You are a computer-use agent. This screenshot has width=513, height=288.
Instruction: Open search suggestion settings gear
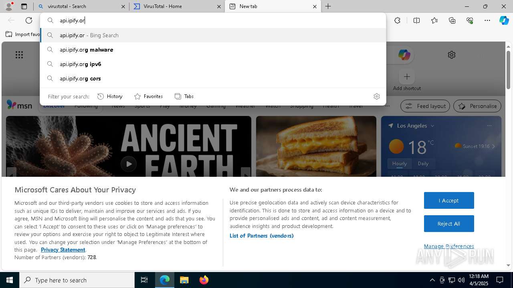point(376,96)
